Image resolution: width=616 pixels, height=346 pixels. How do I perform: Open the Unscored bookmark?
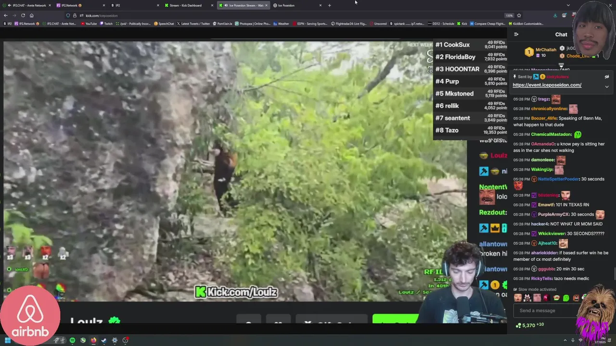[x=378, y=24]
